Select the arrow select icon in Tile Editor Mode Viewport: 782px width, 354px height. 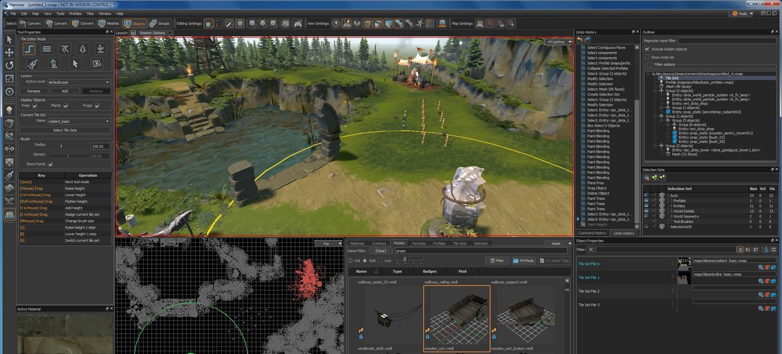click(x=75, y=64)
